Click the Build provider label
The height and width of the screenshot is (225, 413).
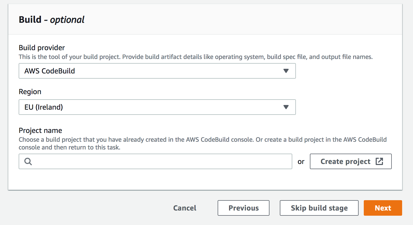42,48
